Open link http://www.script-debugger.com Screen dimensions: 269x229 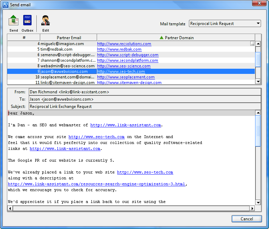tap(128, 55)
